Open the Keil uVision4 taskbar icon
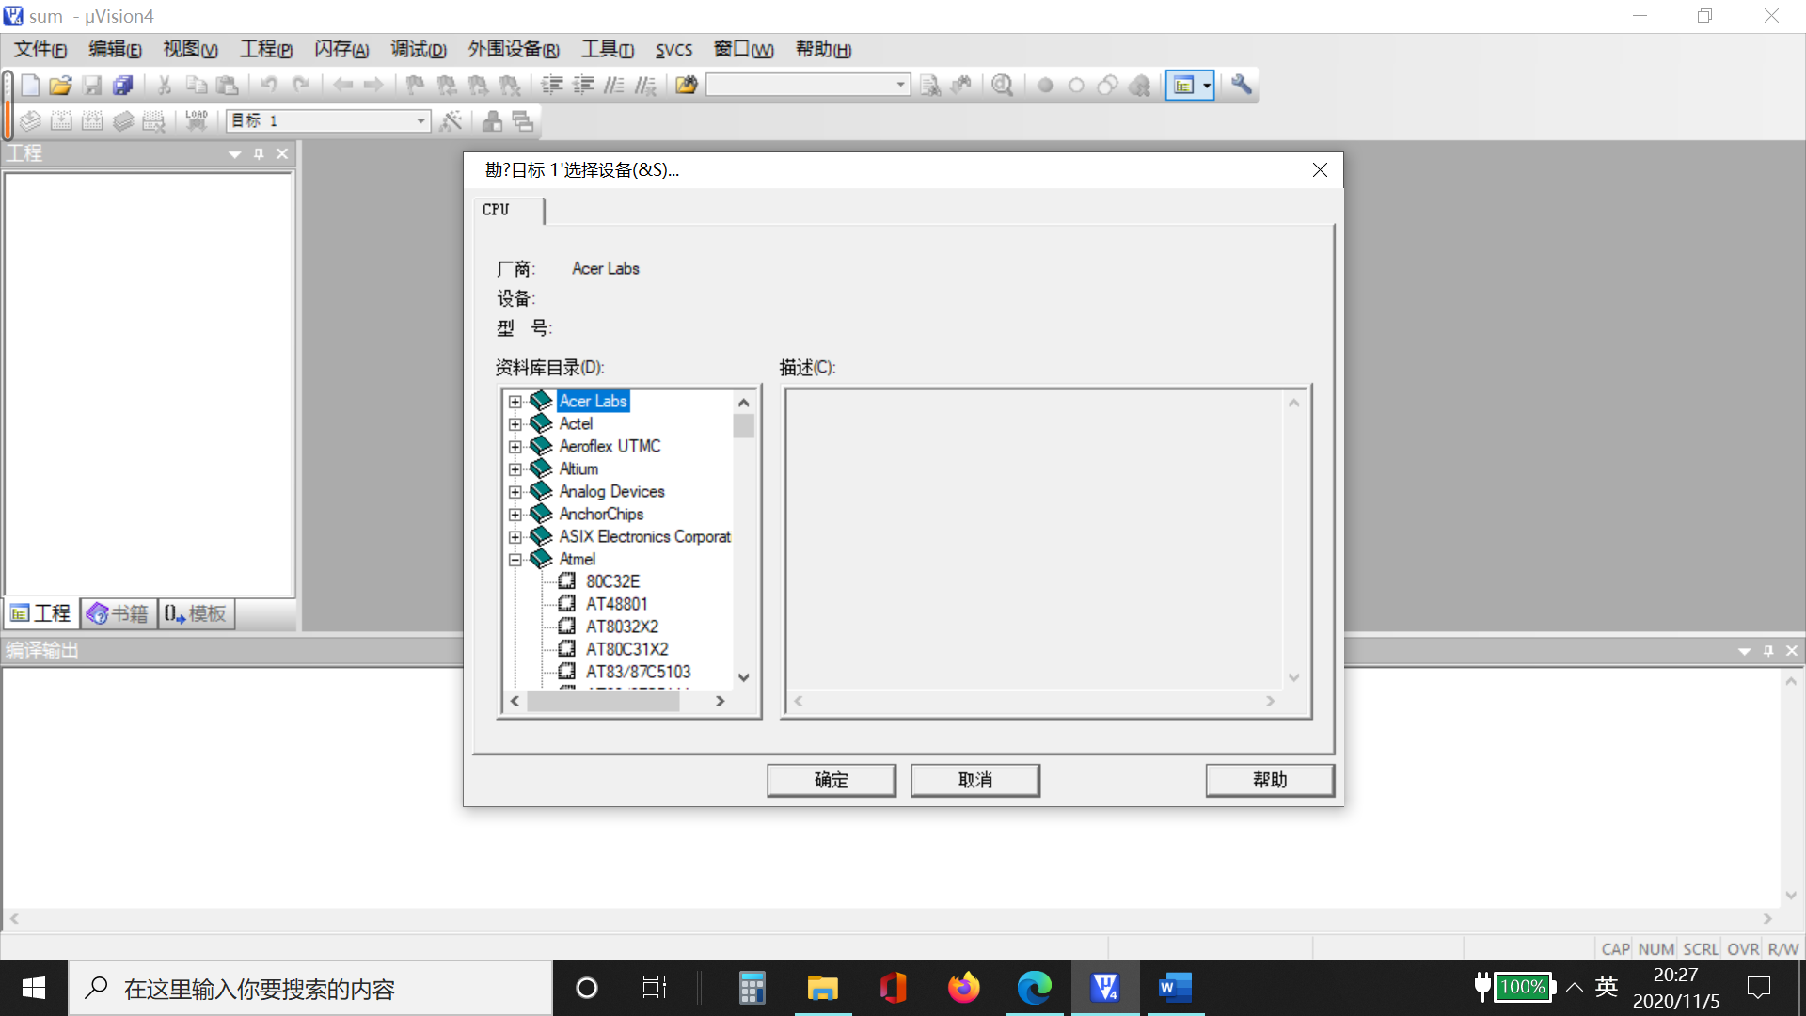Image resolution: width=1806 pixels, height=1016 pixels. (x=1104, y=988)
